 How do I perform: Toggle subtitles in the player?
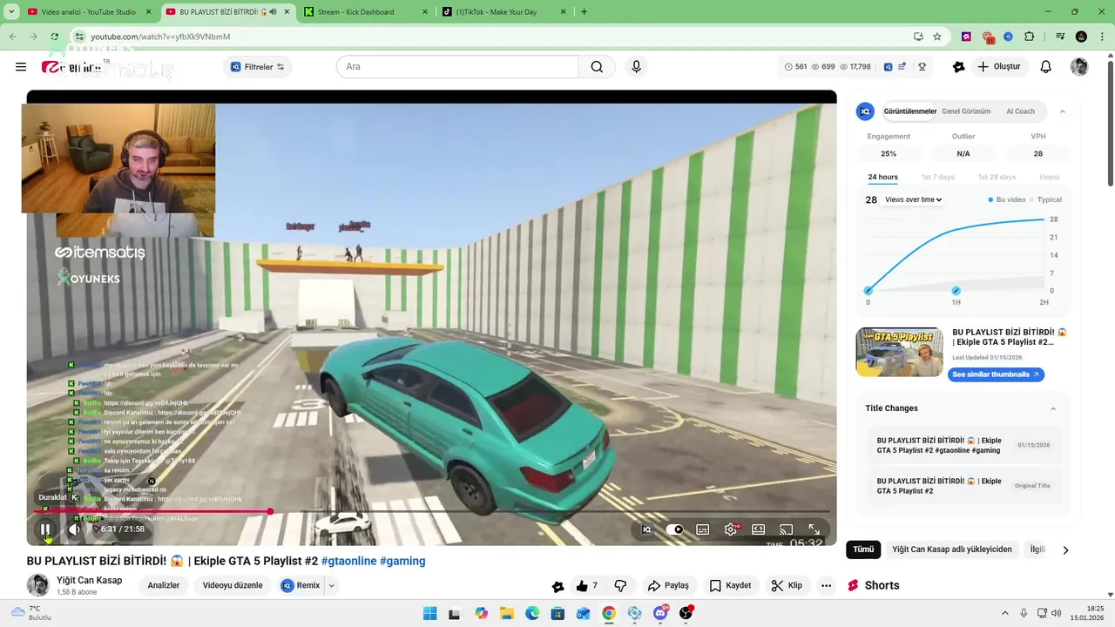[703, 529]
